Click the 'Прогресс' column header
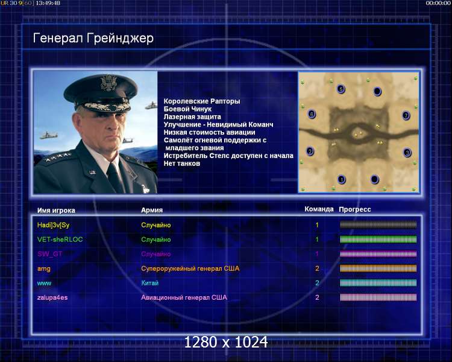This screenshot has width=452, height=362. pyautogui.click(x=355, y=209)
